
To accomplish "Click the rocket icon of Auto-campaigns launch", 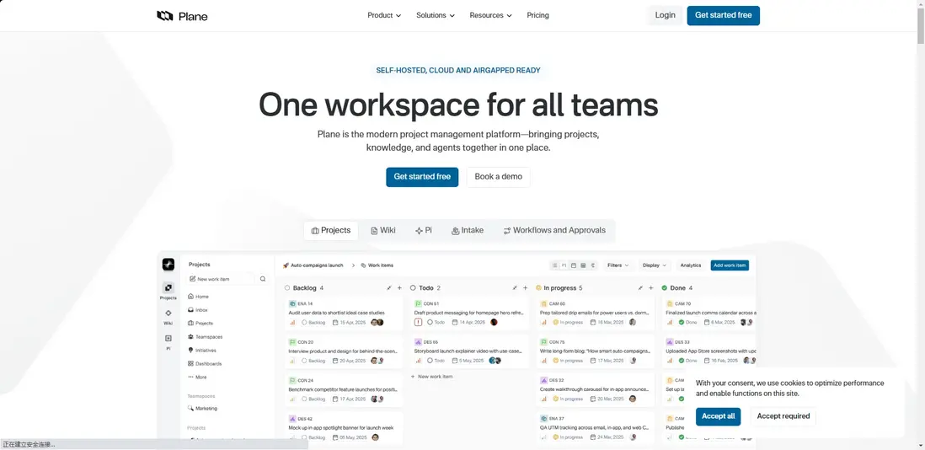I will (x=286, y=265).
